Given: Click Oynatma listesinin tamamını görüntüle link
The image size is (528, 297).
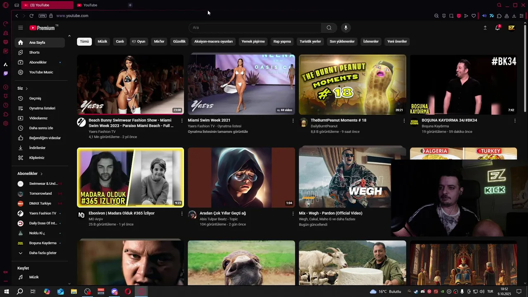Looking at the screenshot, I should coord(218,132).
